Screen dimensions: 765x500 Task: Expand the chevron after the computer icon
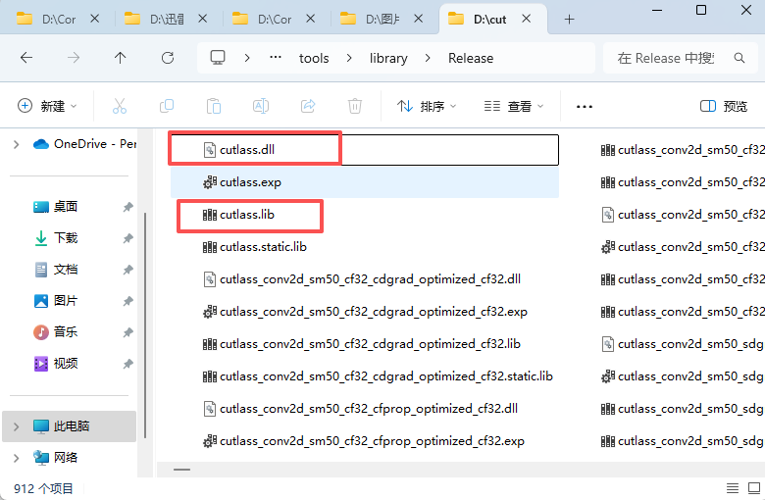click(247, 58)
